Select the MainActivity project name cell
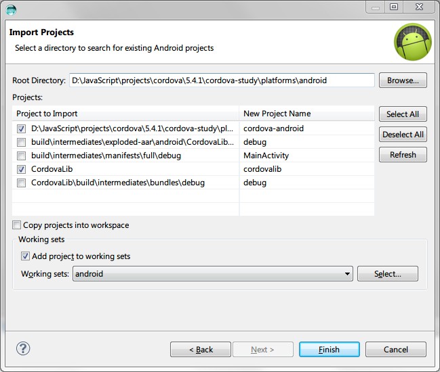 266,156
